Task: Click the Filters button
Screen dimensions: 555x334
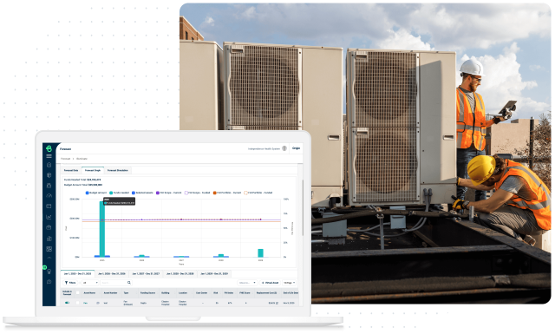Action: [70, 283]
